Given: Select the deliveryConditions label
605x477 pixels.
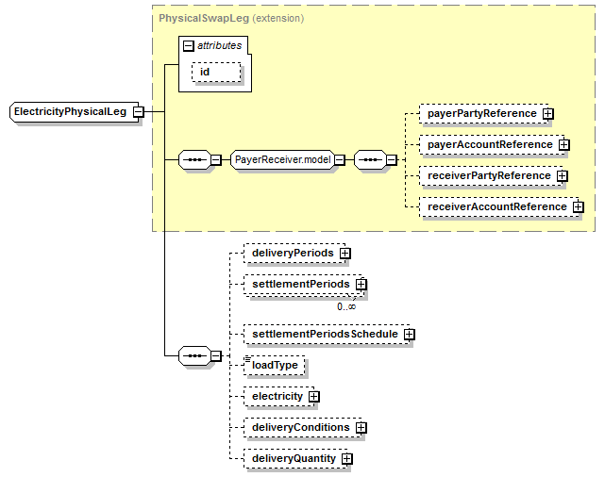Looking at the screenshot, I should pos(300,428).
